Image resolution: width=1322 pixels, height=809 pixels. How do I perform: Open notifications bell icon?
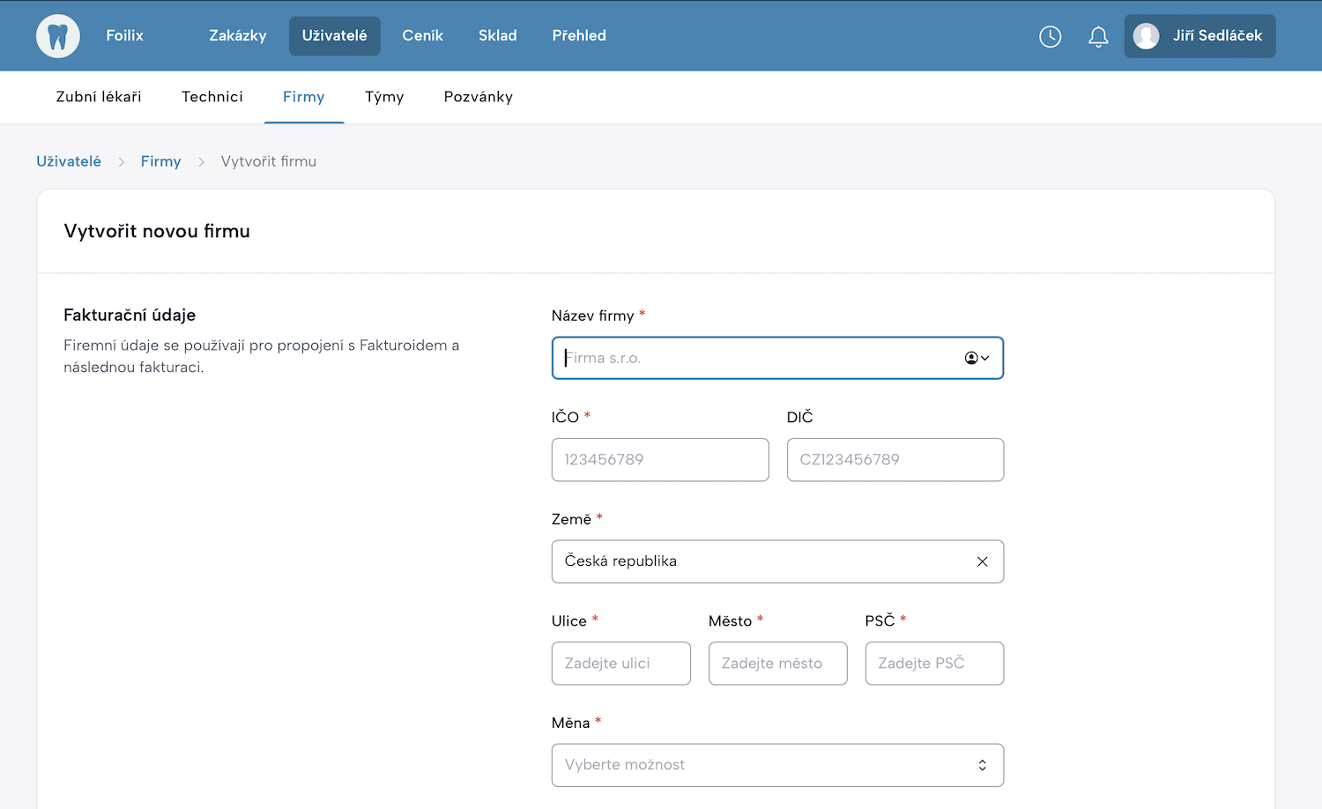click(x=1098, y=36)
